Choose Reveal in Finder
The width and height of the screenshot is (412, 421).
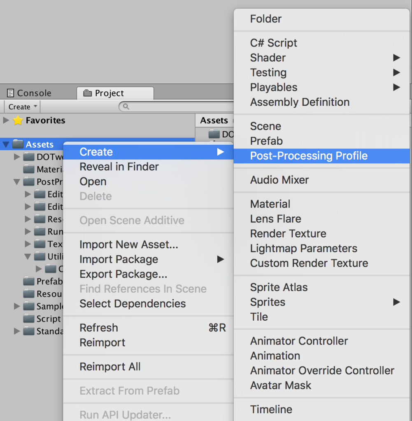148,167
